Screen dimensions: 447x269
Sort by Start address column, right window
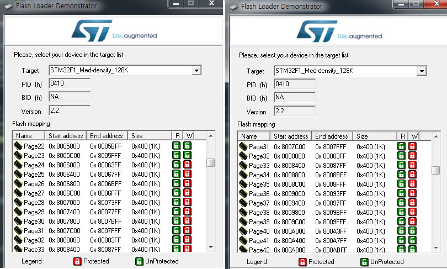click(x=291, y=136)
